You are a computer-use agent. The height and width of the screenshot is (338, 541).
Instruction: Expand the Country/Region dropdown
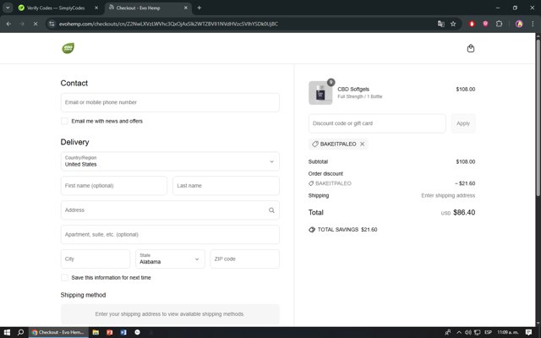coord(170,161)
